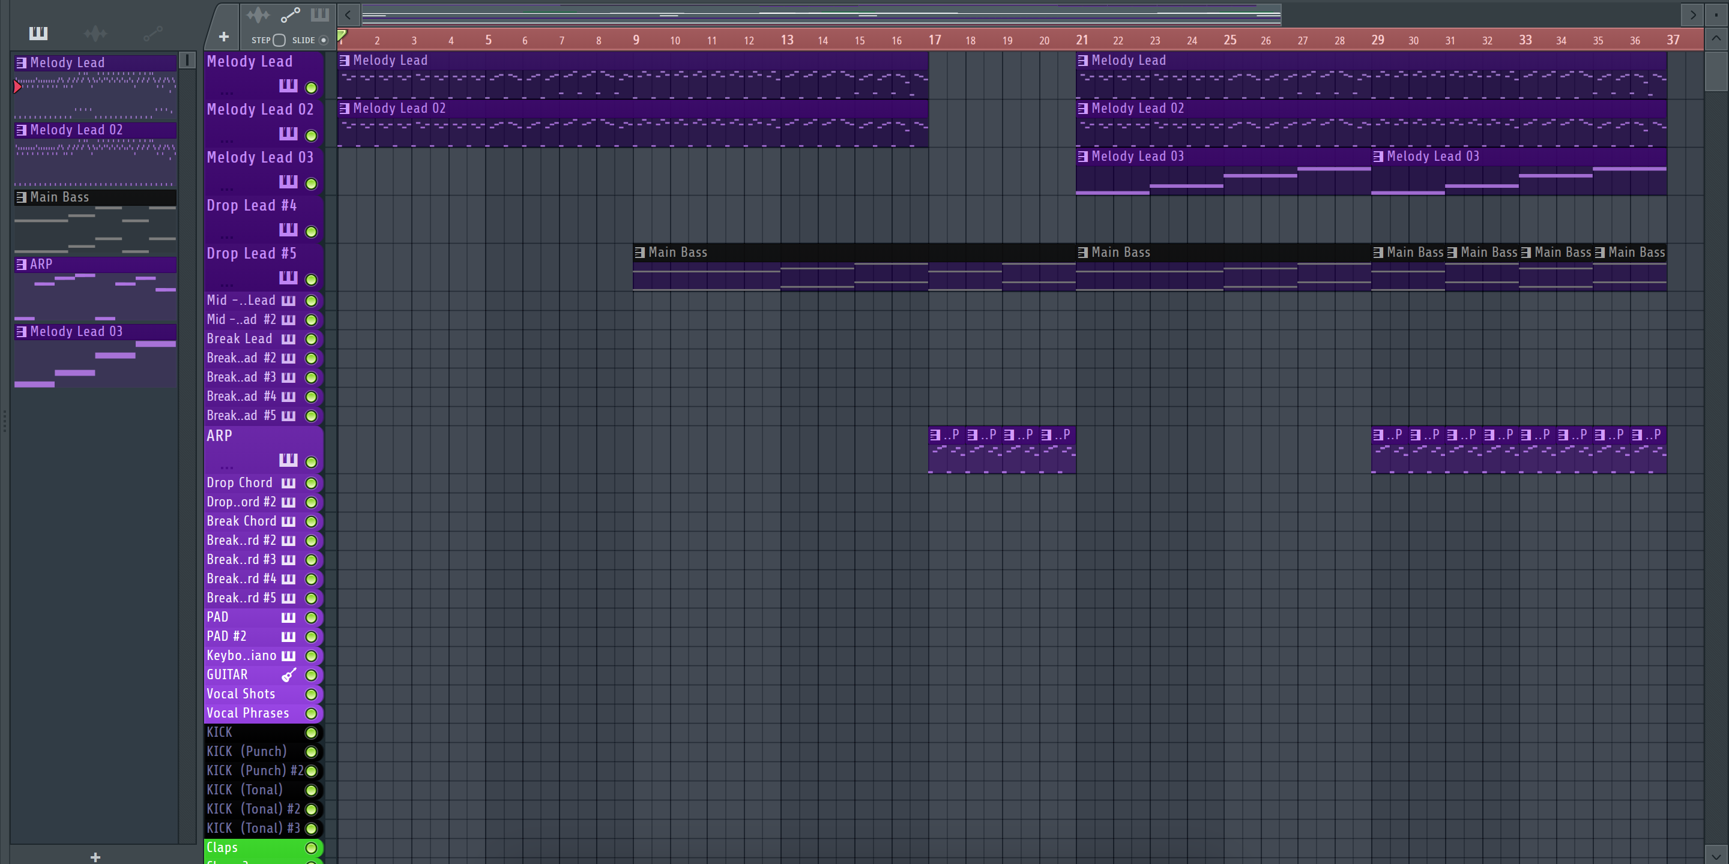Select the Break..rd #3 track header

click(264, 559)
